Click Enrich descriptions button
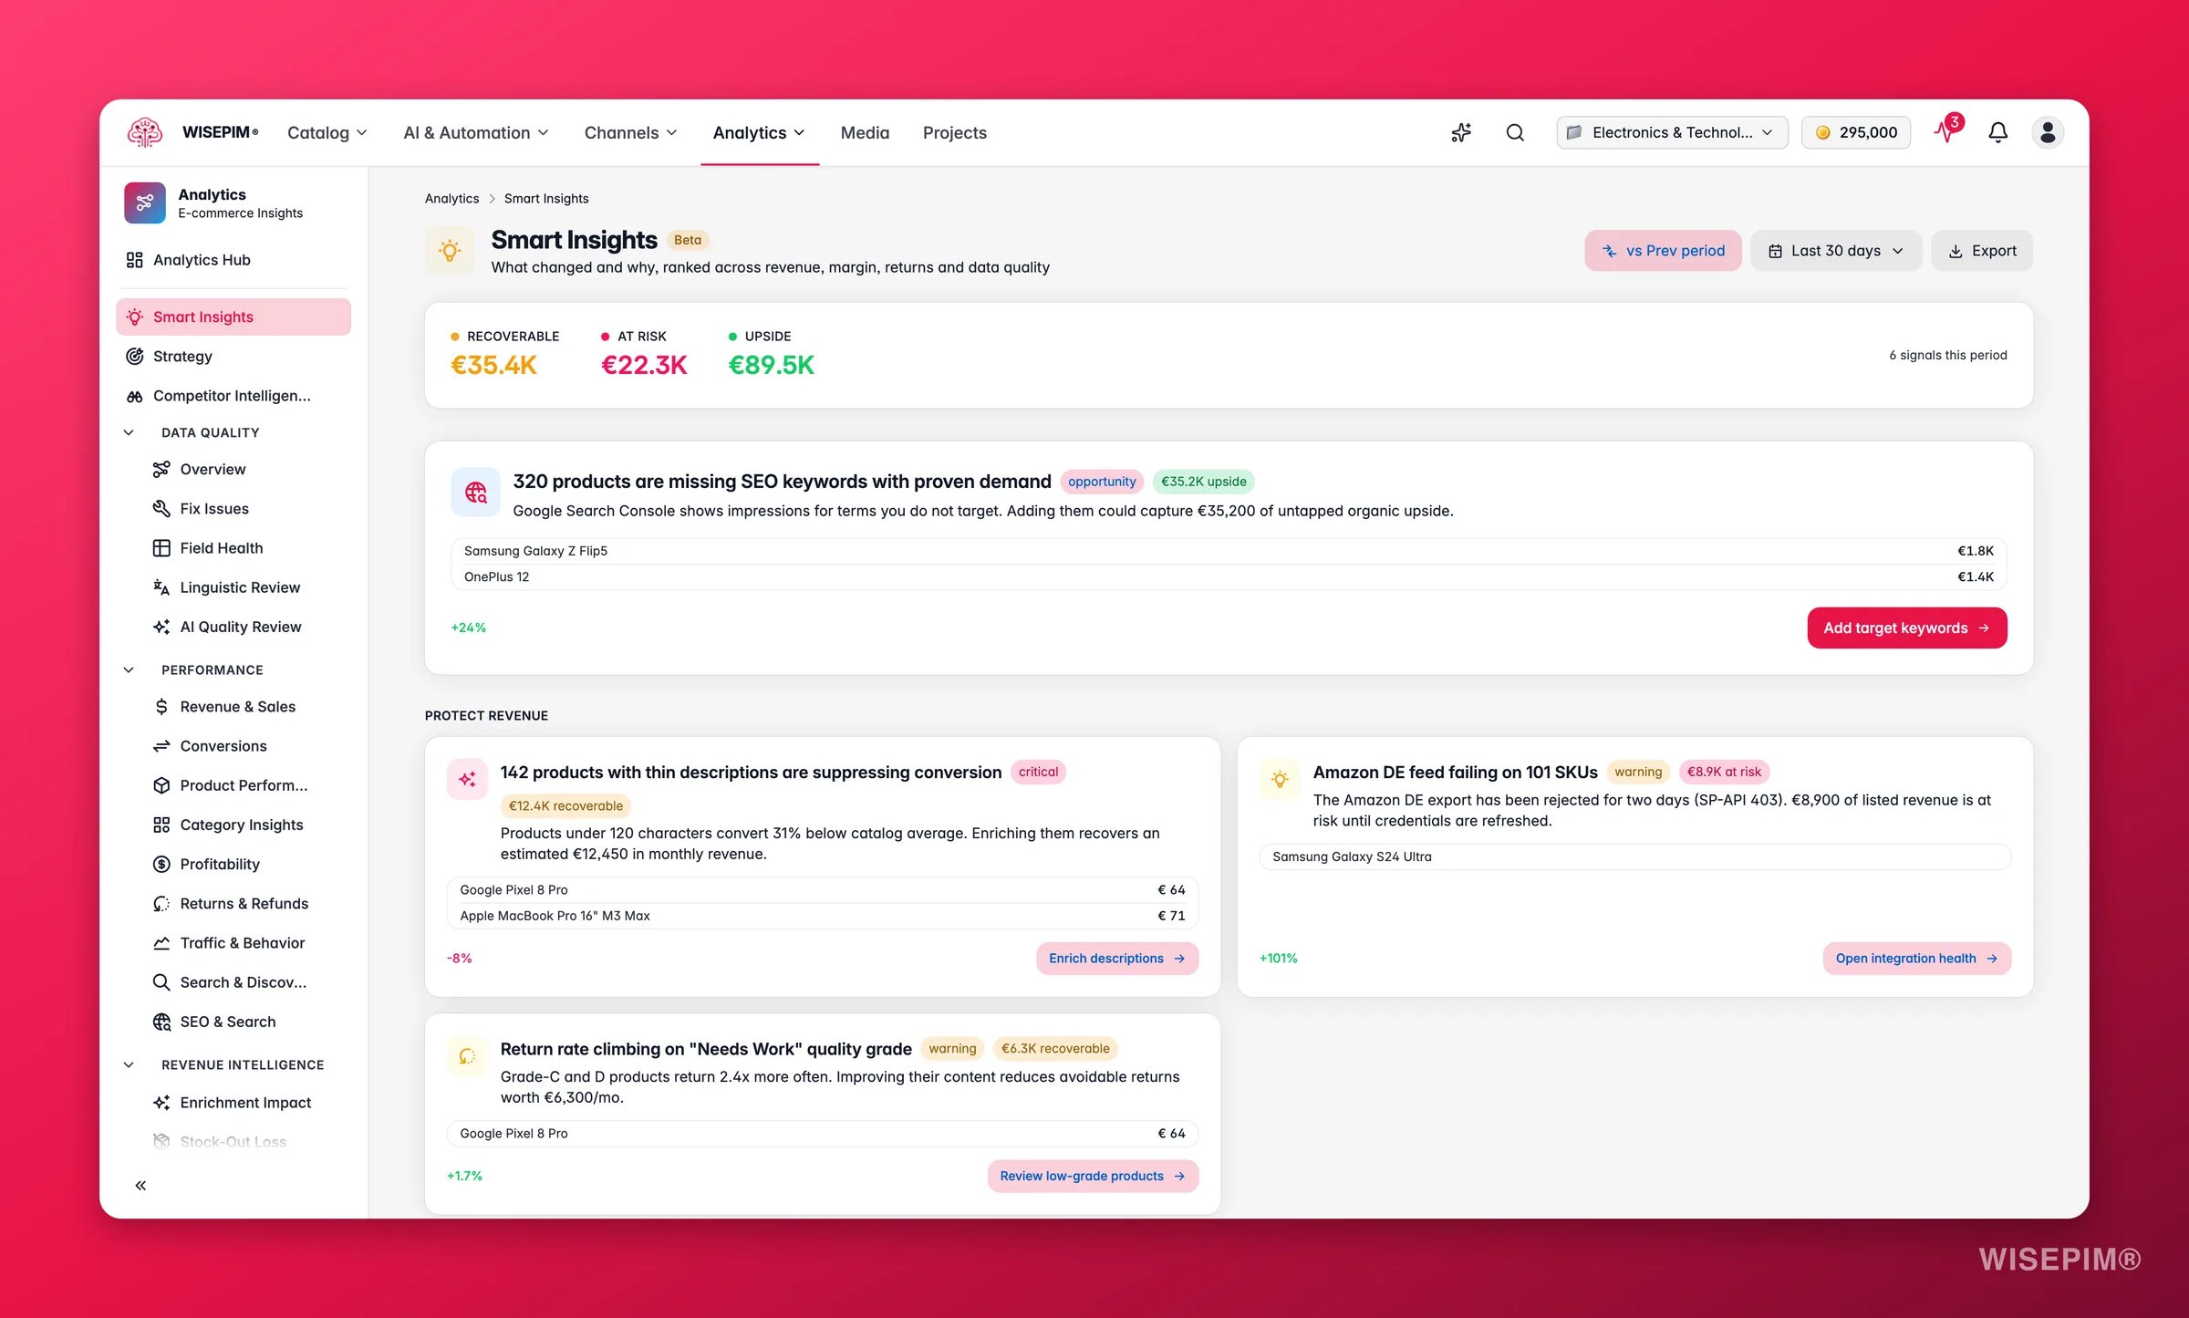 point(1116,958)
